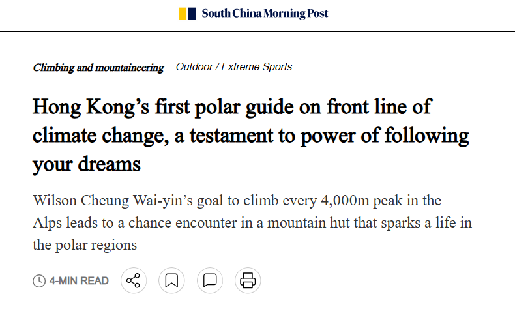This screenshot has width=515, height=309.
Task: Click the South China Morning Post flag logo
Action: point(187,14)
